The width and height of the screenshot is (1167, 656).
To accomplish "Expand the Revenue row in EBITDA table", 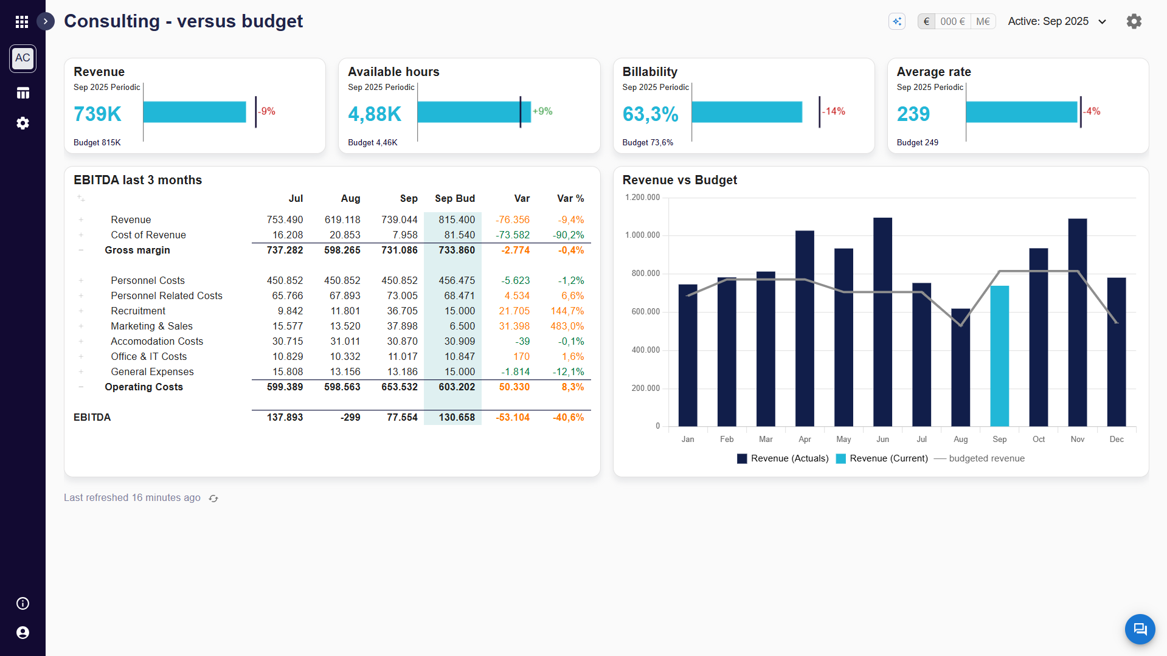I will point(81,219).
